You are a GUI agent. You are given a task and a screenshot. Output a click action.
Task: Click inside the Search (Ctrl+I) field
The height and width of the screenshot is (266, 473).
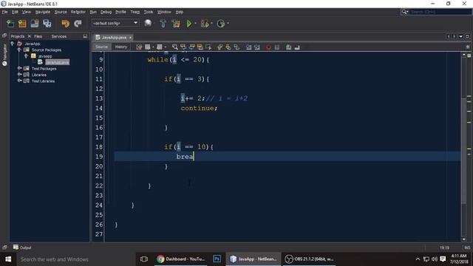[440, 12]
